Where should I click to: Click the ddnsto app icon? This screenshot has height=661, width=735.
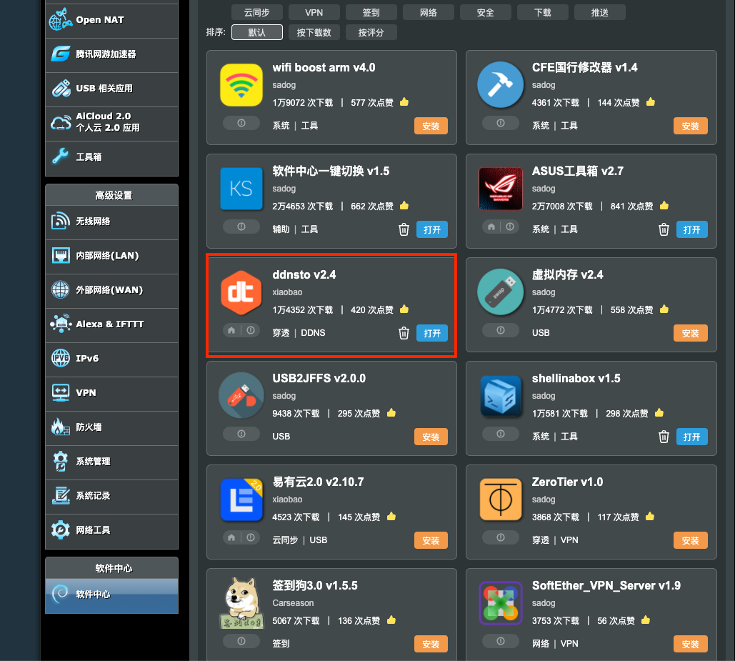coord(241,292)
